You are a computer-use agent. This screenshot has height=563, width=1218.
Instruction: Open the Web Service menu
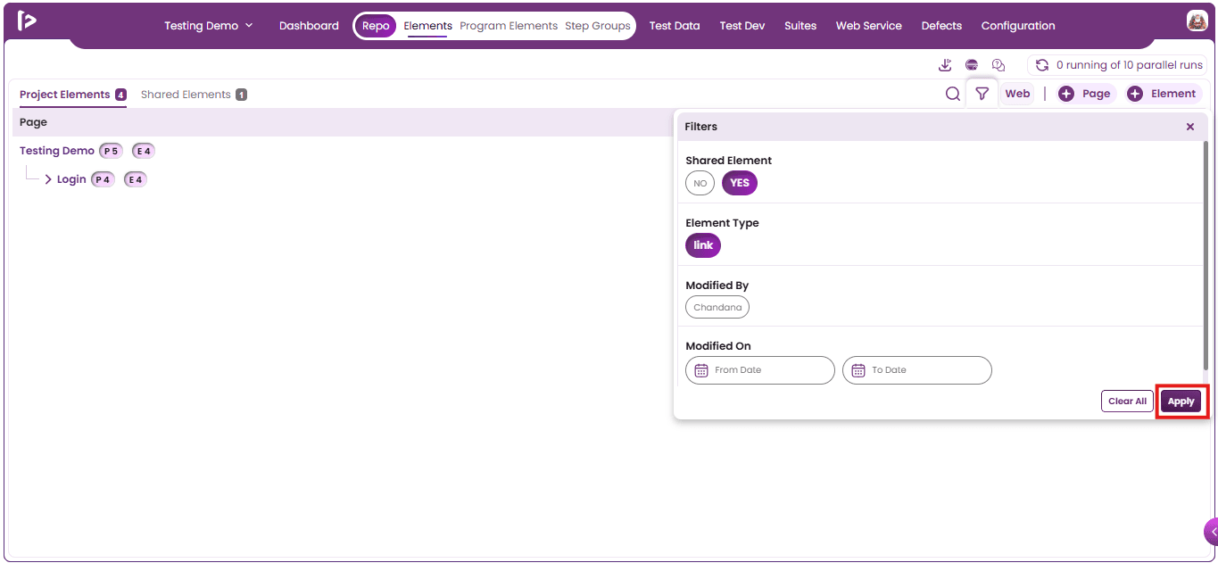point(869,26)
